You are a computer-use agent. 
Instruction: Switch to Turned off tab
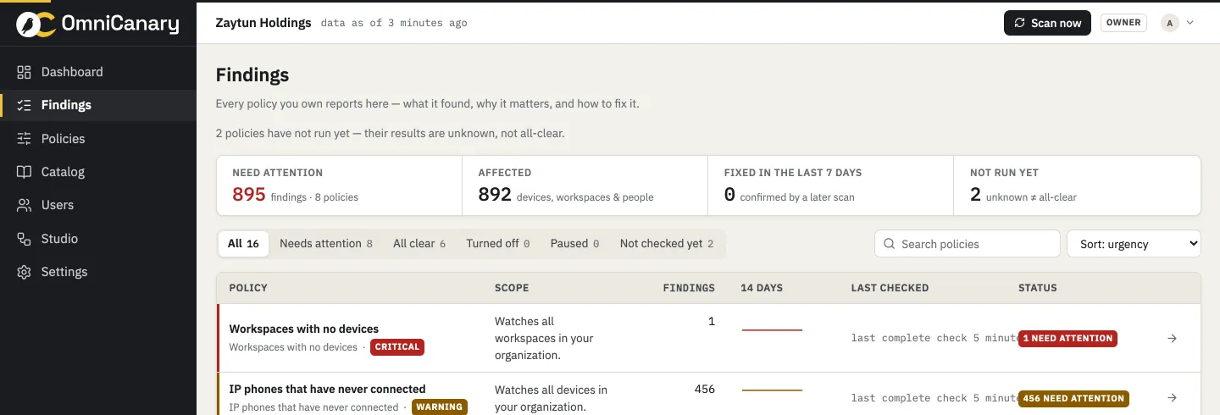[x=498, y=244]
